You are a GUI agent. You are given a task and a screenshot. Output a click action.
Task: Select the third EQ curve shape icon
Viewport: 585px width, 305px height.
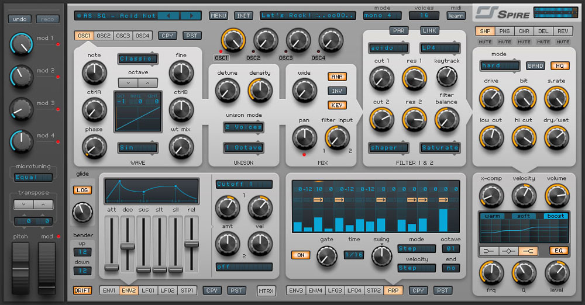pyautogui.click(x=528, y=251)
